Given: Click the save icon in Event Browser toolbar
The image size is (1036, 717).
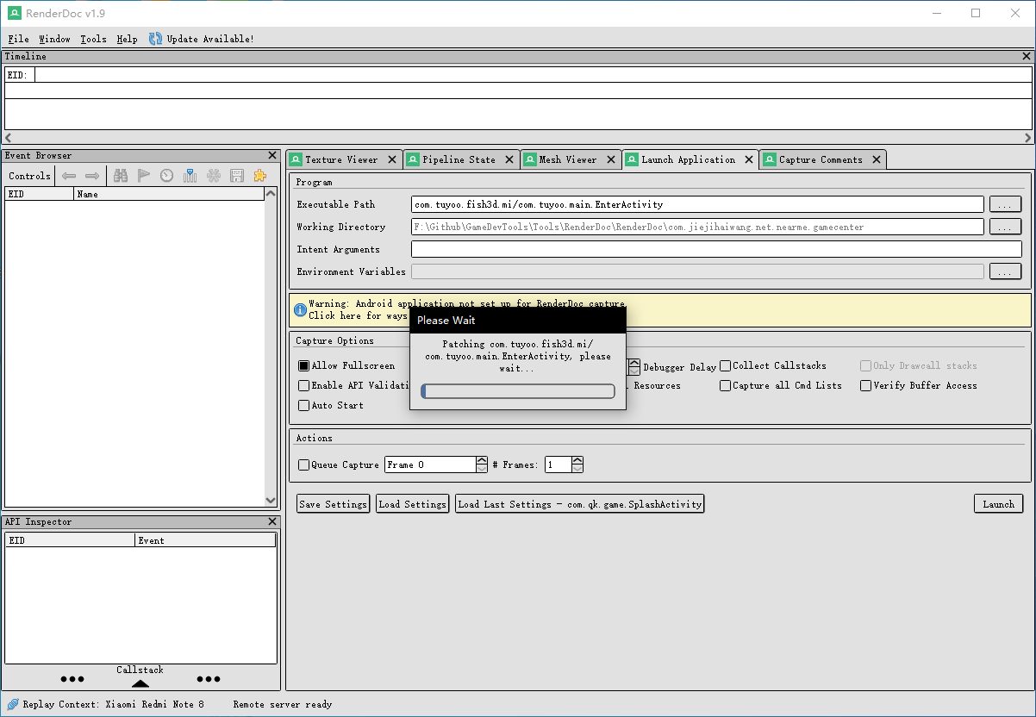Looking at the screenshot, I should pos(237,176).
